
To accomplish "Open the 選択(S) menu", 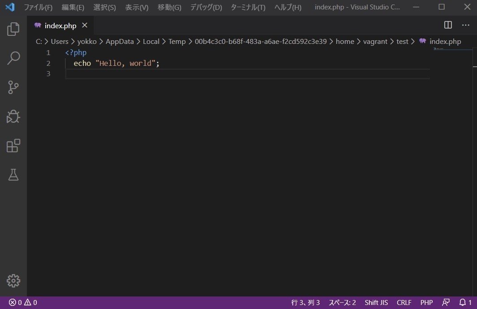I will (104, 7).
